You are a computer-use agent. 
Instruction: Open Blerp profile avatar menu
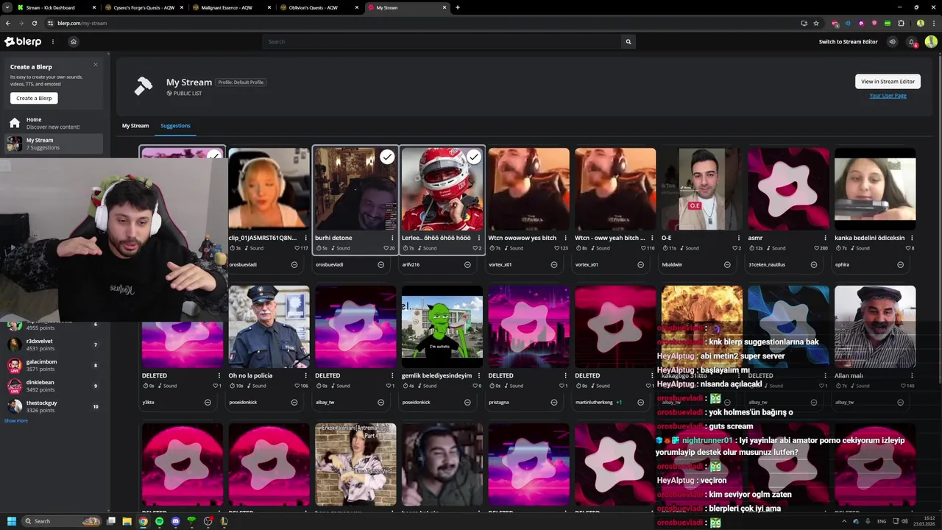931,42
